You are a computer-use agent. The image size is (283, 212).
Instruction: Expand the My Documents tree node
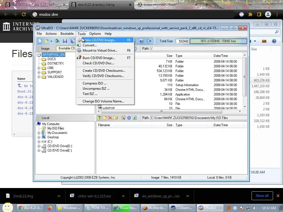coord(39,133)
